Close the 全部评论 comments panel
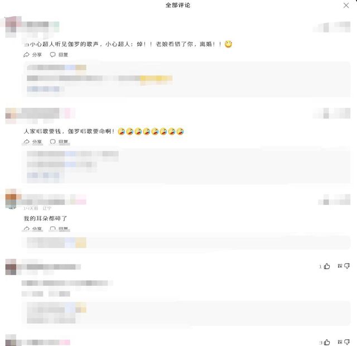This screenshot has height=346, width=357. [346, 6]
